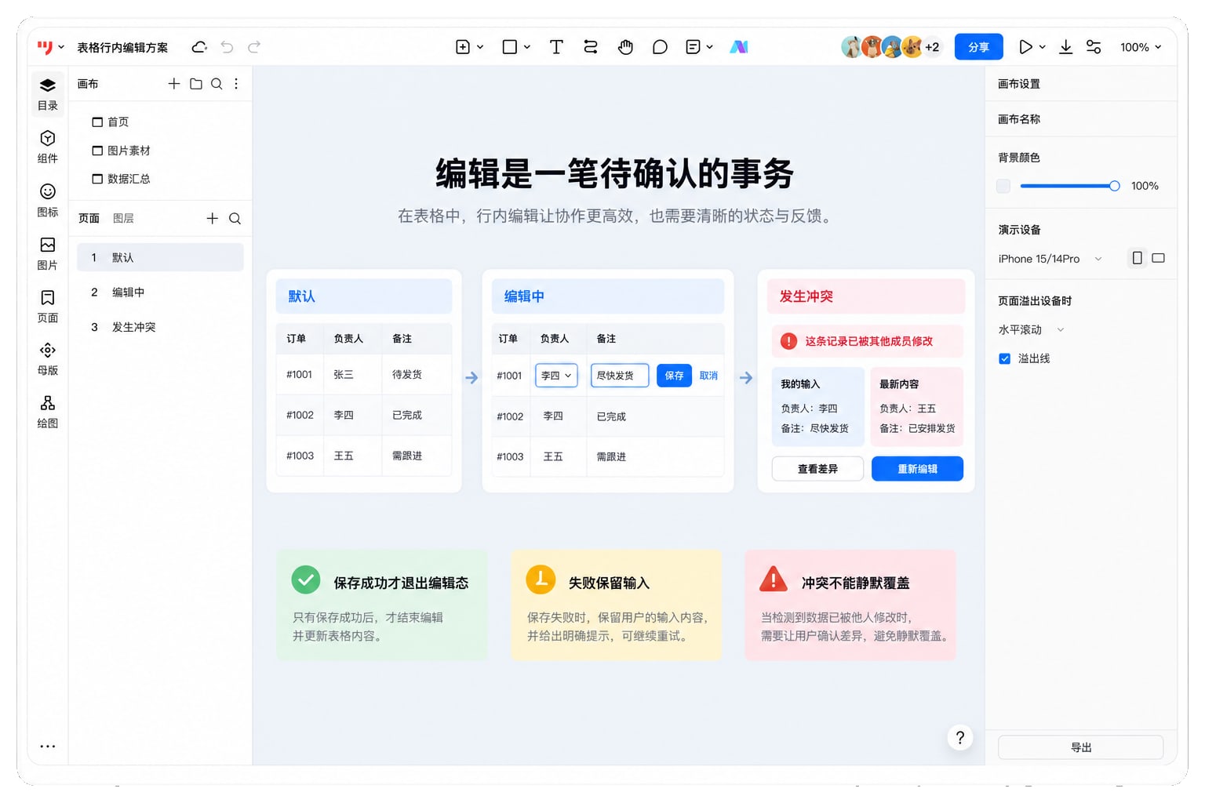Click the background color swatch
Image resolution: width=1205 pixels, height=803 pixels.
tap(1003, 186)
